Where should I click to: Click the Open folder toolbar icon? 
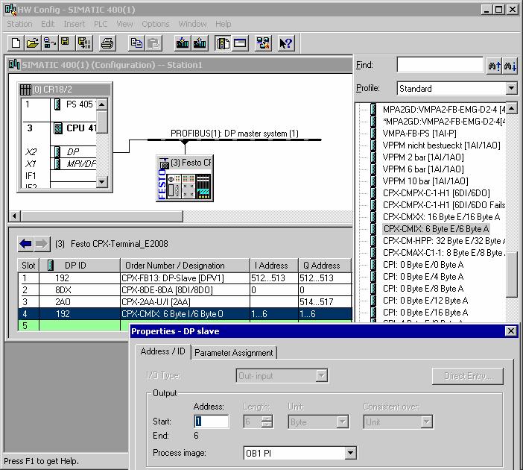pyautogui.click(x=33, y=43)
